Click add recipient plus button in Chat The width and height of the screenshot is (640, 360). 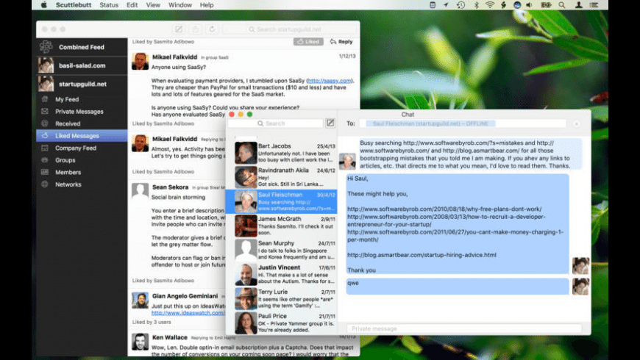pyautogui.click(x=576, y=123)
